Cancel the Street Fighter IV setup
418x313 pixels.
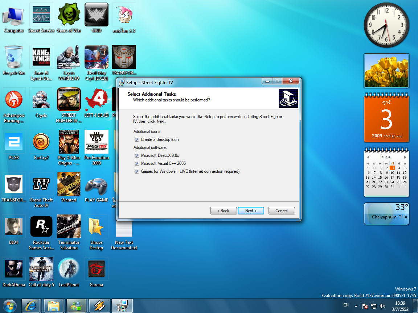282,210
